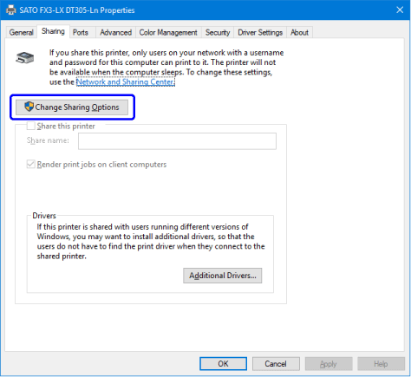This screenshot has width=411, height=377.
Task: Go to the Color Management tab
Action: [x=168, y=32]
